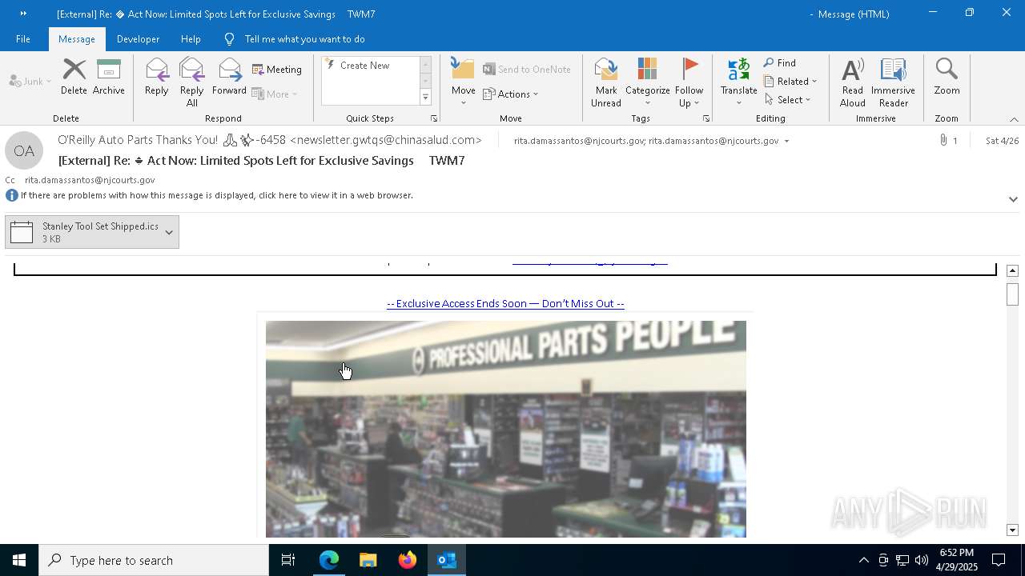
Task: Forward this email
Action: (230, 78)
